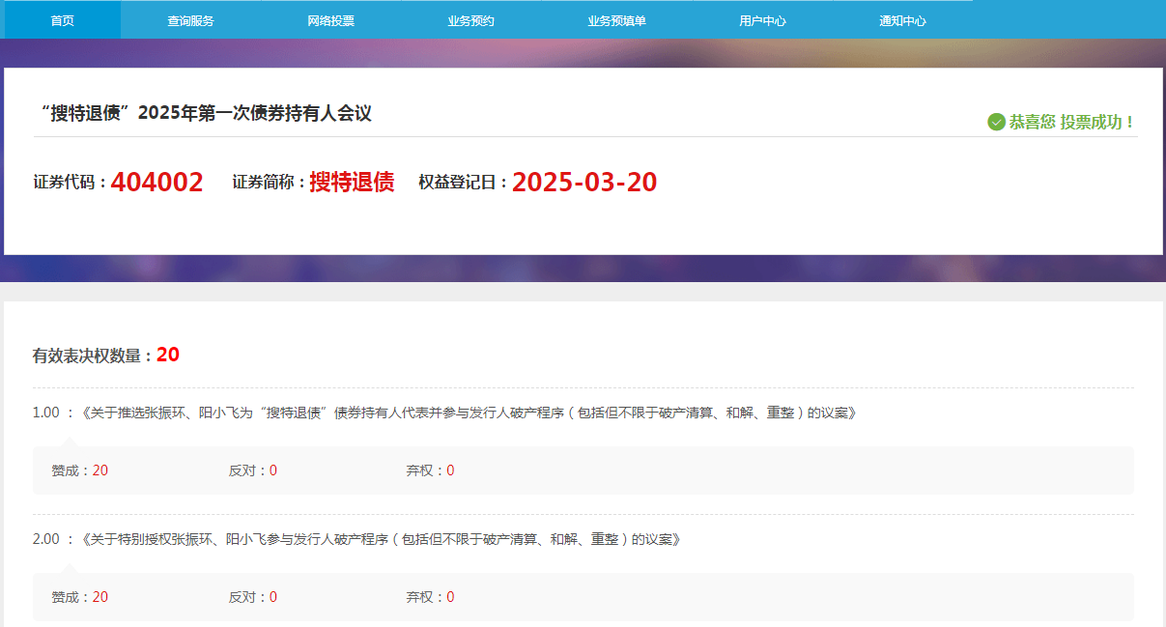Click 反对 count under proposal 1.00
Screen dimensions: 1166x627
click(x=273, y=470)
